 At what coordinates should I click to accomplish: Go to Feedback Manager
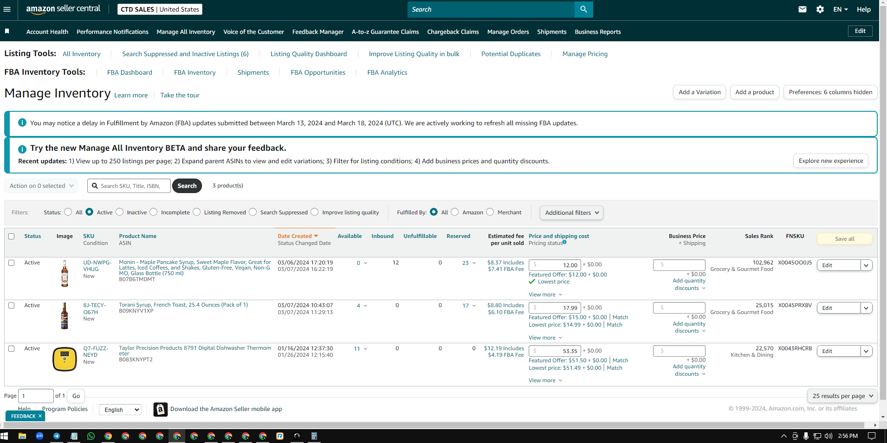[318, 32]
